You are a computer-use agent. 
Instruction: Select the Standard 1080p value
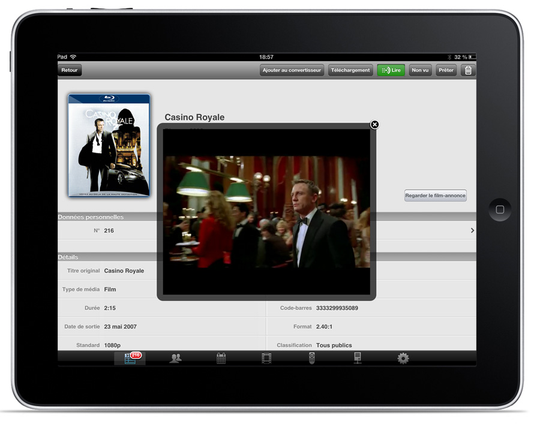coord(112,345)
